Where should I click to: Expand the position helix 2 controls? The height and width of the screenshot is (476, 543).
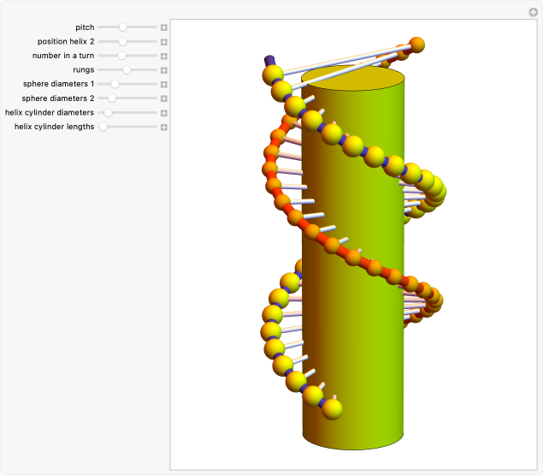coord(164,41)
